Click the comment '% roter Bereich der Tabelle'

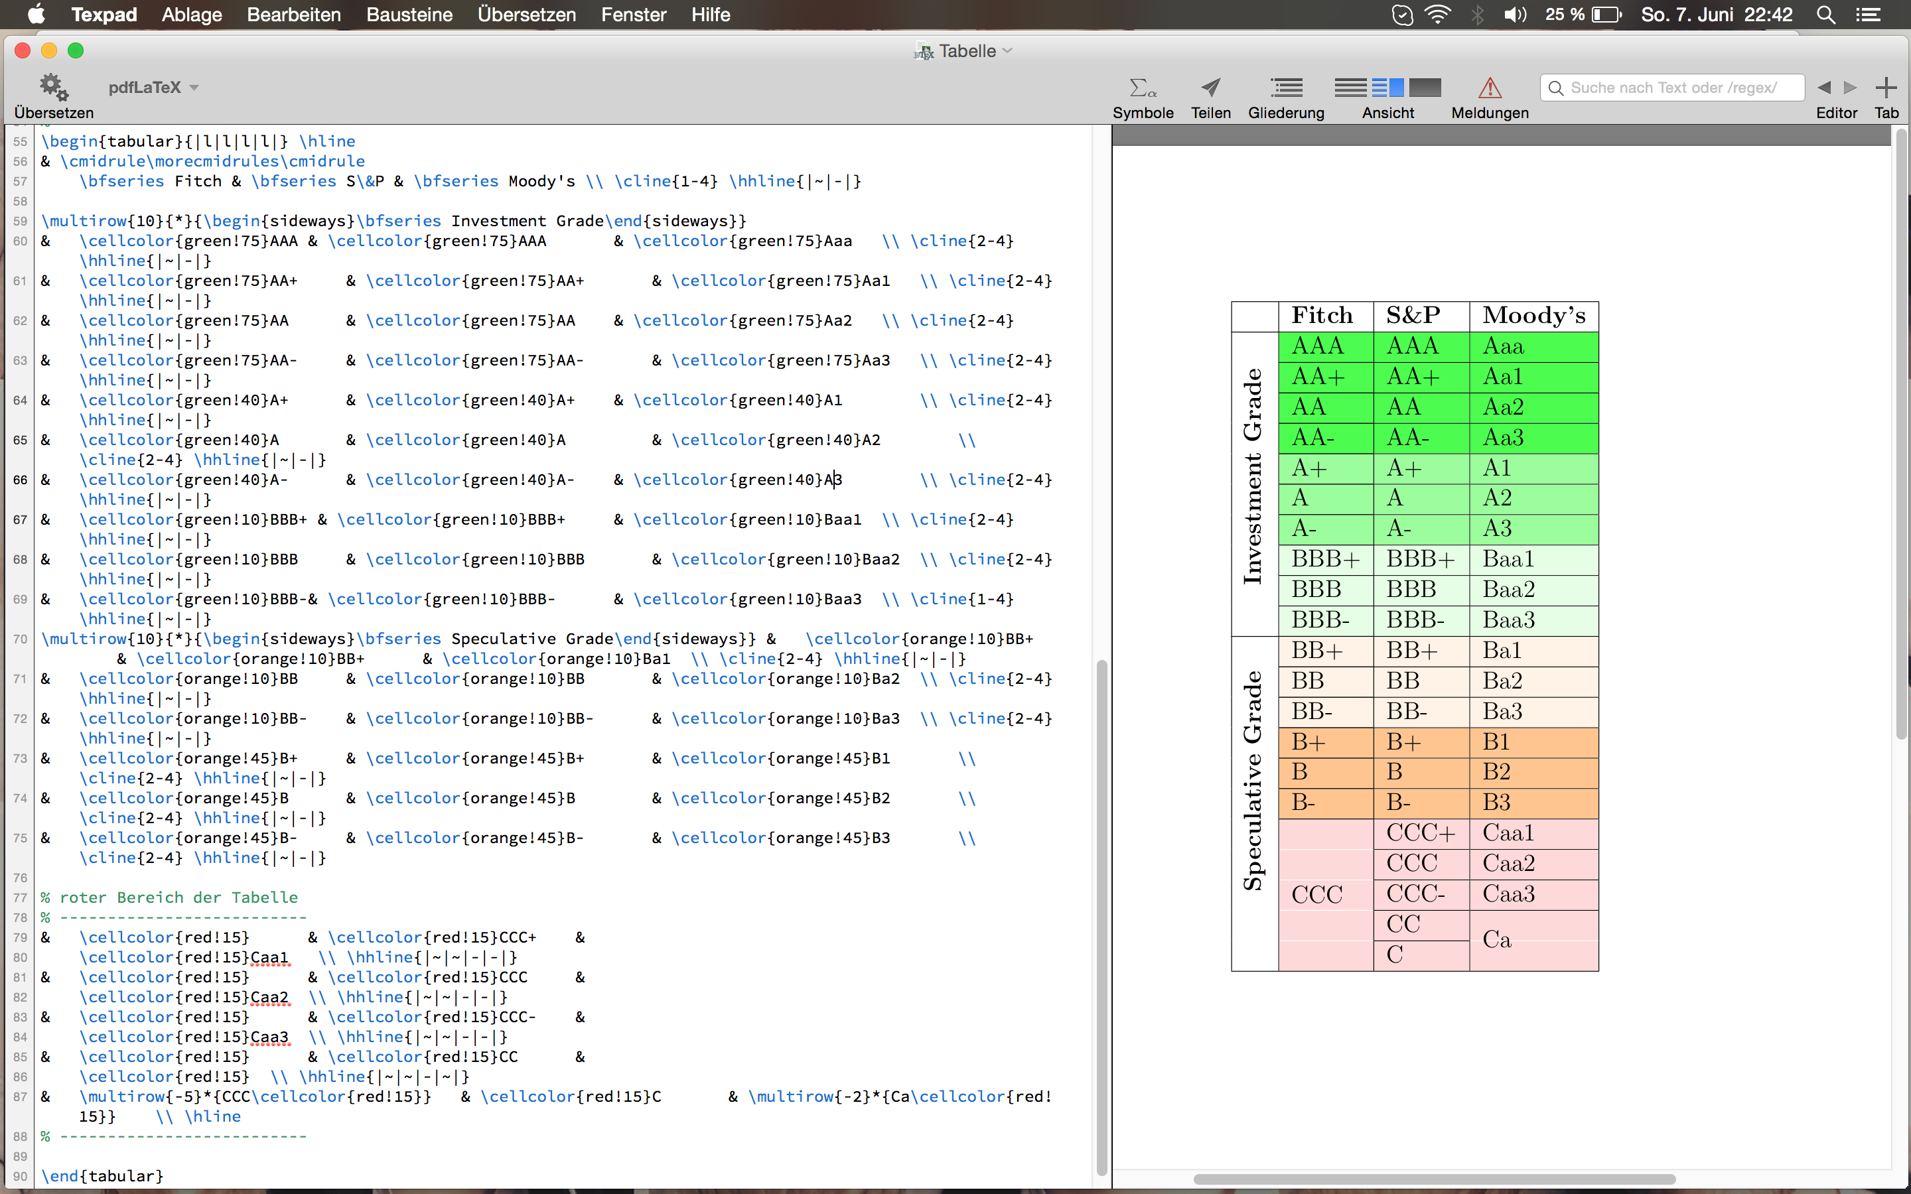point(170,897)
